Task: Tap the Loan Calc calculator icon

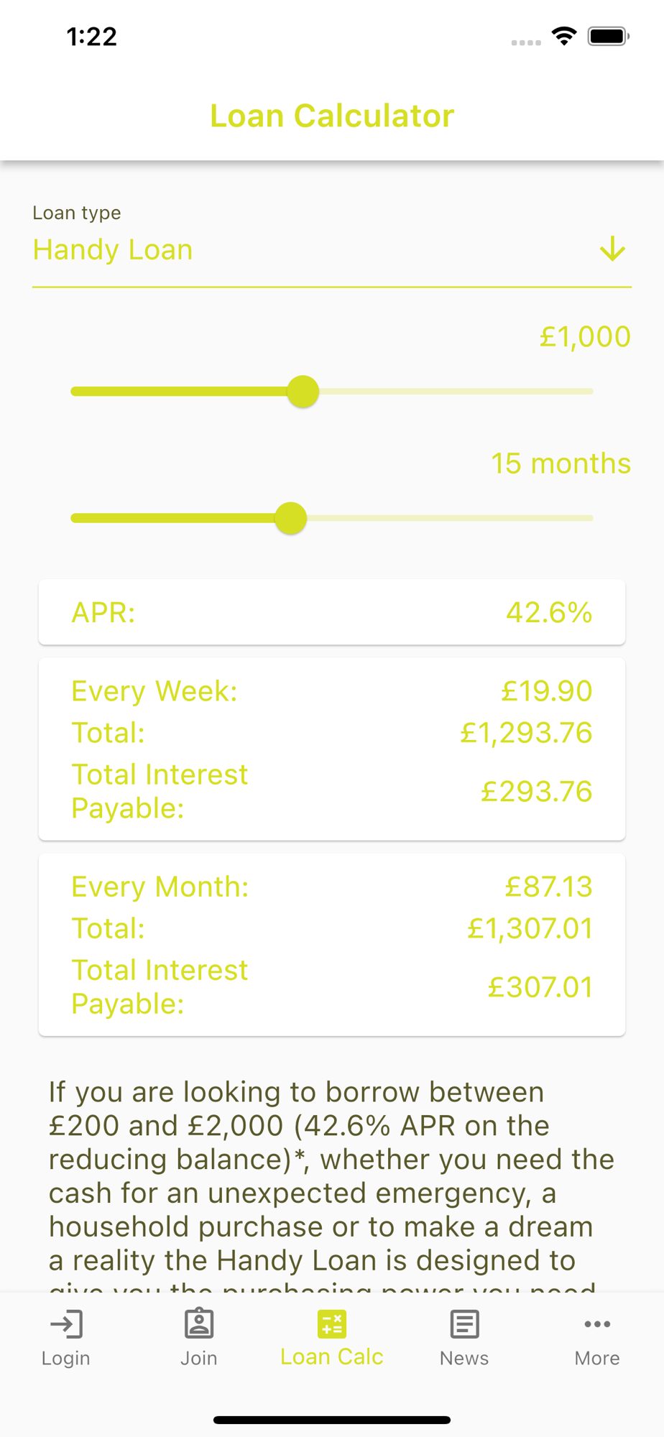Action: pyautogui.click(x=331, y=1323)
